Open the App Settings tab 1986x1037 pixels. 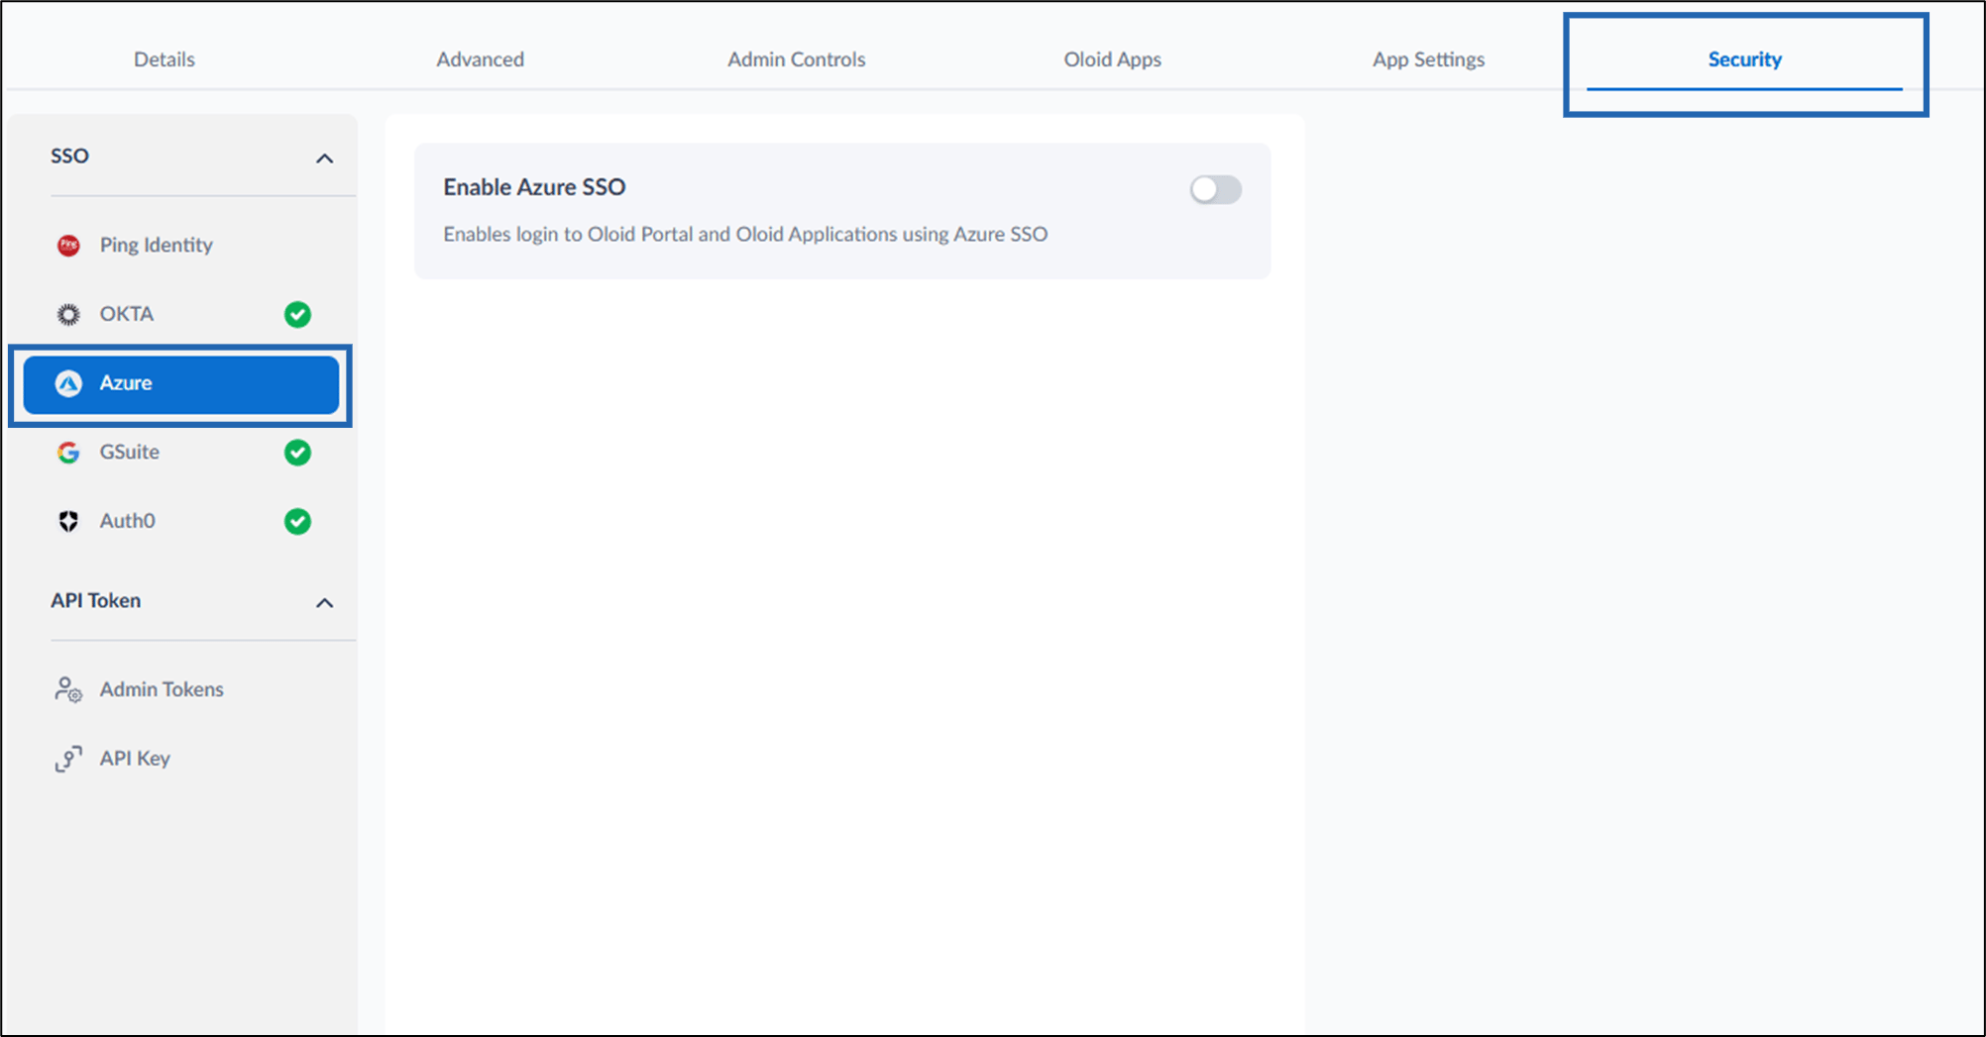1429,59
